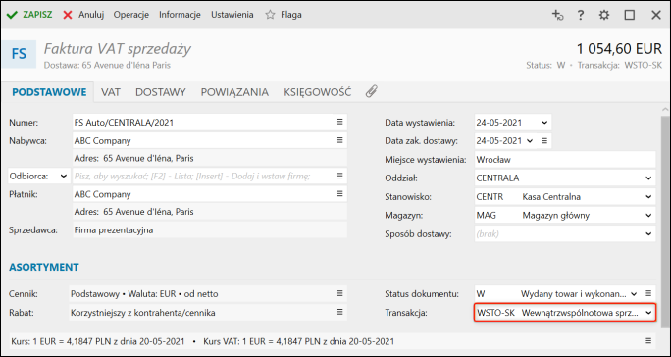
Task: Open menu icon next to Data zak. dostawy
Action: pos(544,141)
